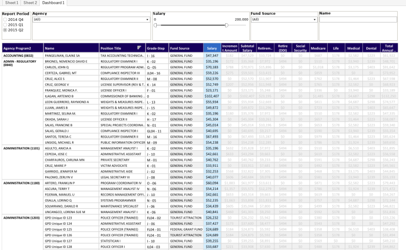The image size is (406, 250).
Task: Open the Dashboard 1 tab
Action: pyautogui.click(x=53, y=3)
